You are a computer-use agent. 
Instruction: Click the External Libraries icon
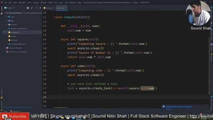[7, 48]
